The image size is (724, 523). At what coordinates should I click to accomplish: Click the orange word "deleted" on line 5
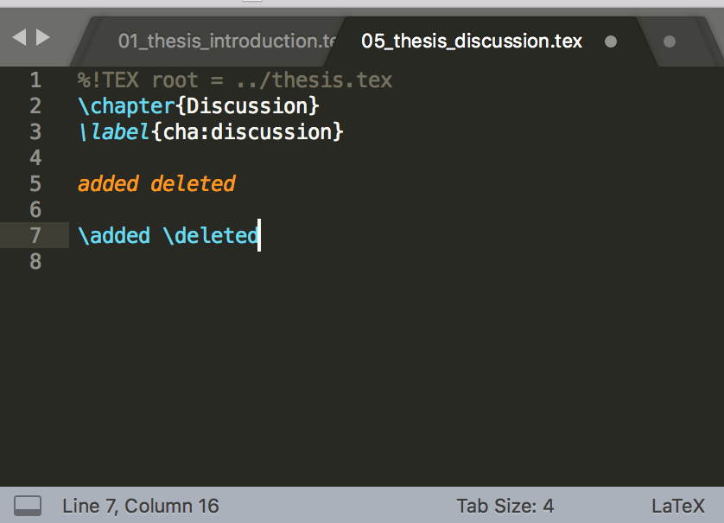tap(193, 184)
